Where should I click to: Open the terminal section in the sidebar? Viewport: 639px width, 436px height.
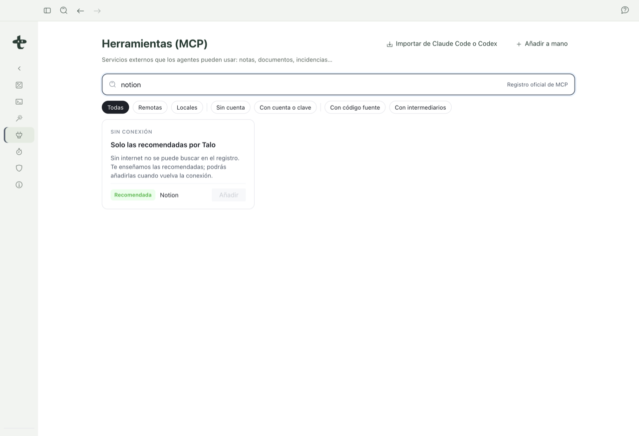(19, 102)
